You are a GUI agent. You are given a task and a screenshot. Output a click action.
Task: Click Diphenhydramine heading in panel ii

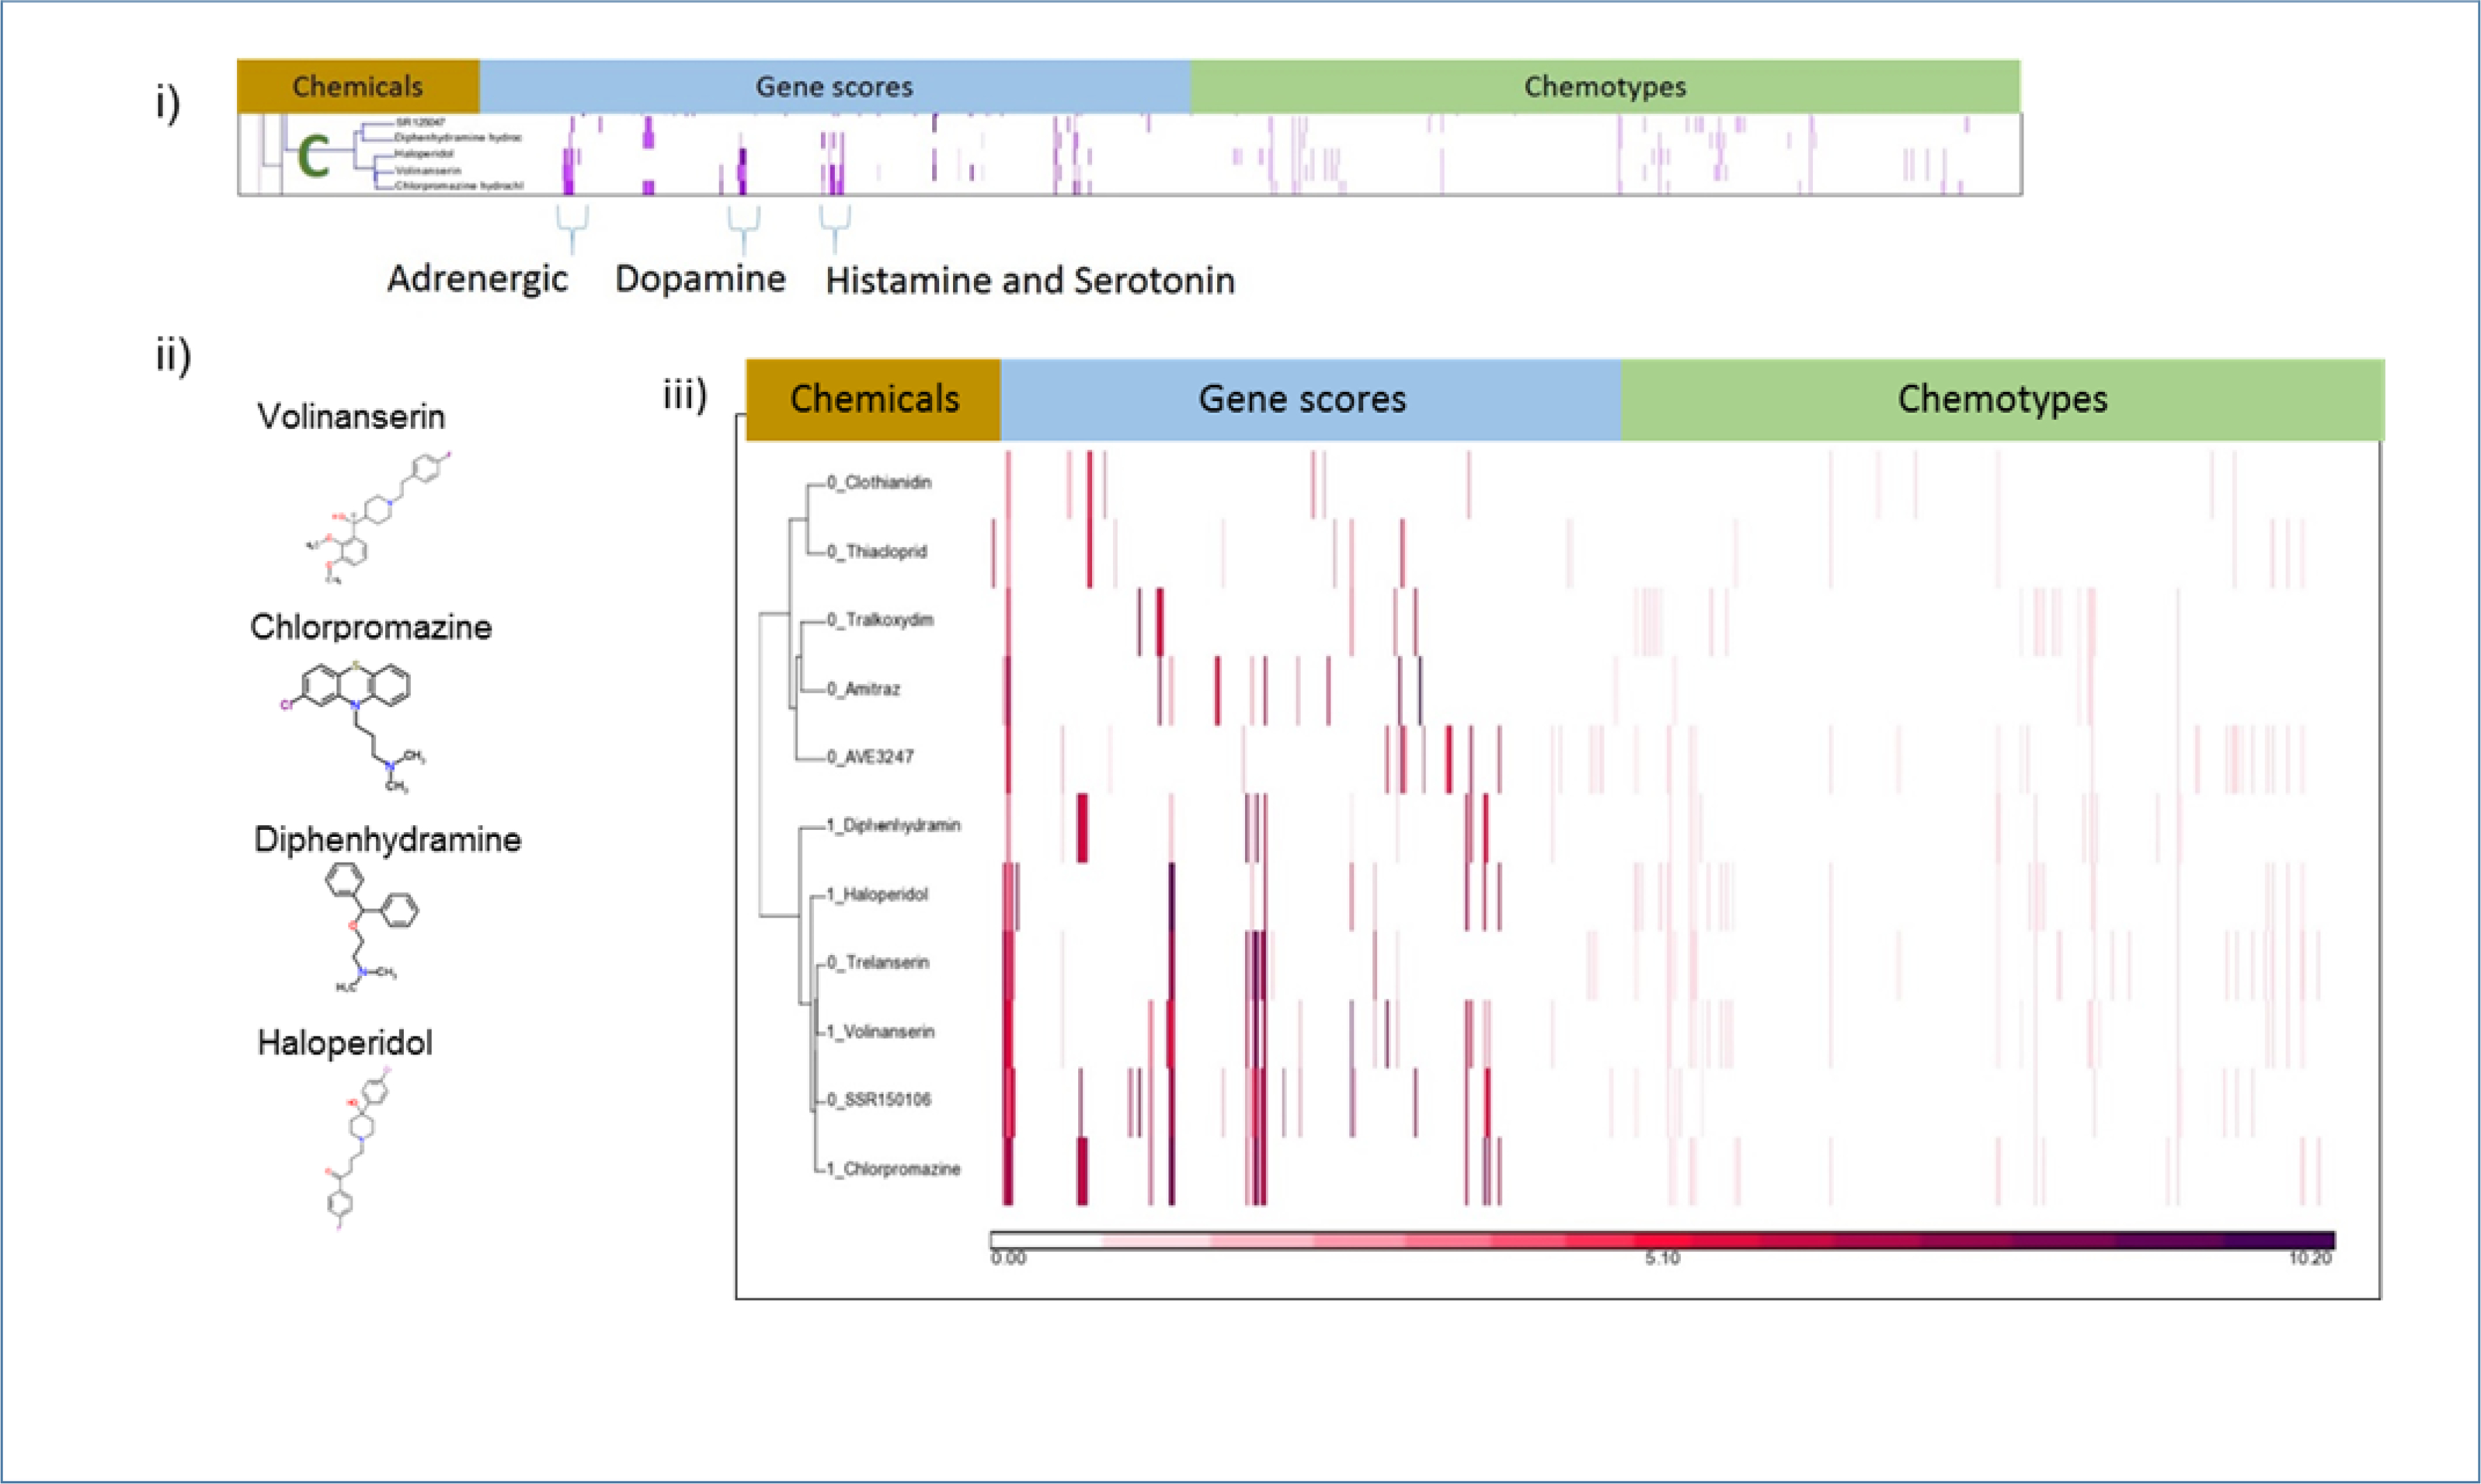tap(387, 839)
